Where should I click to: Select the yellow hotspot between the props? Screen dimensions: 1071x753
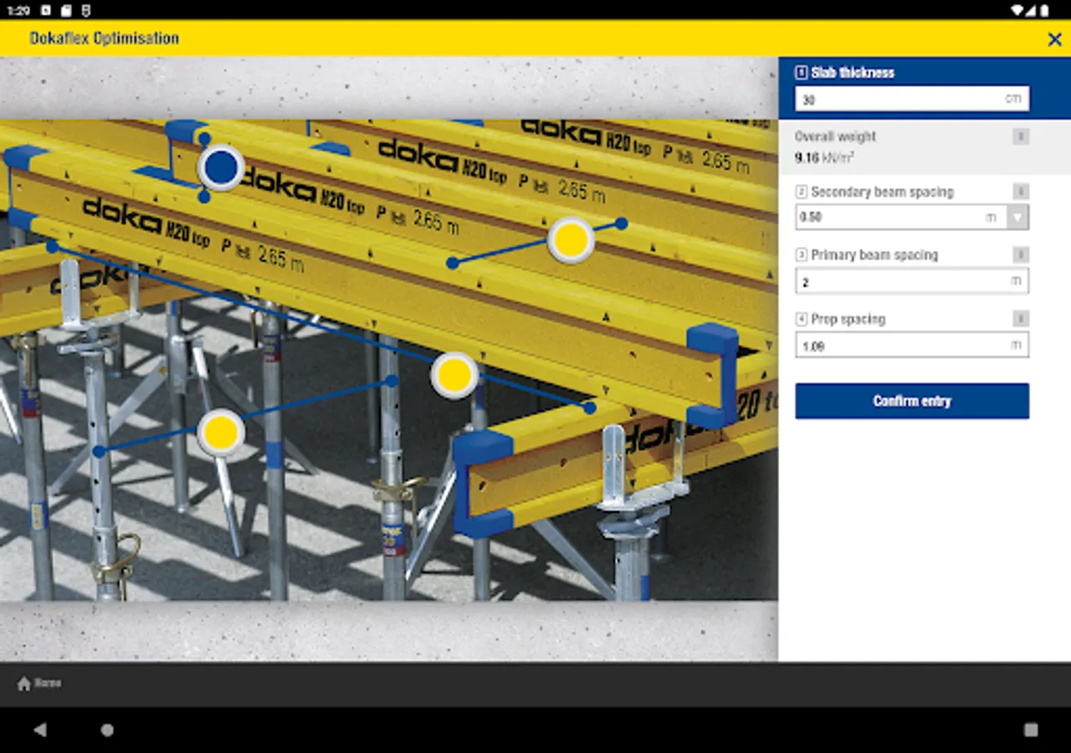click(x=221, y=433)
